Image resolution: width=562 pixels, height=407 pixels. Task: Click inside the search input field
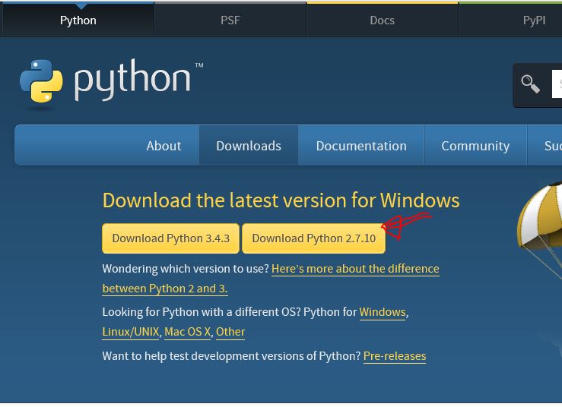(557, 84)
